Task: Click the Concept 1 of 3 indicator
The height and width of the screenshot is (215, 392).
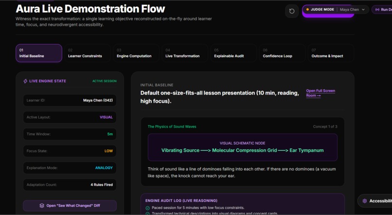Action: pyautogui.click(x=325, y=127)
